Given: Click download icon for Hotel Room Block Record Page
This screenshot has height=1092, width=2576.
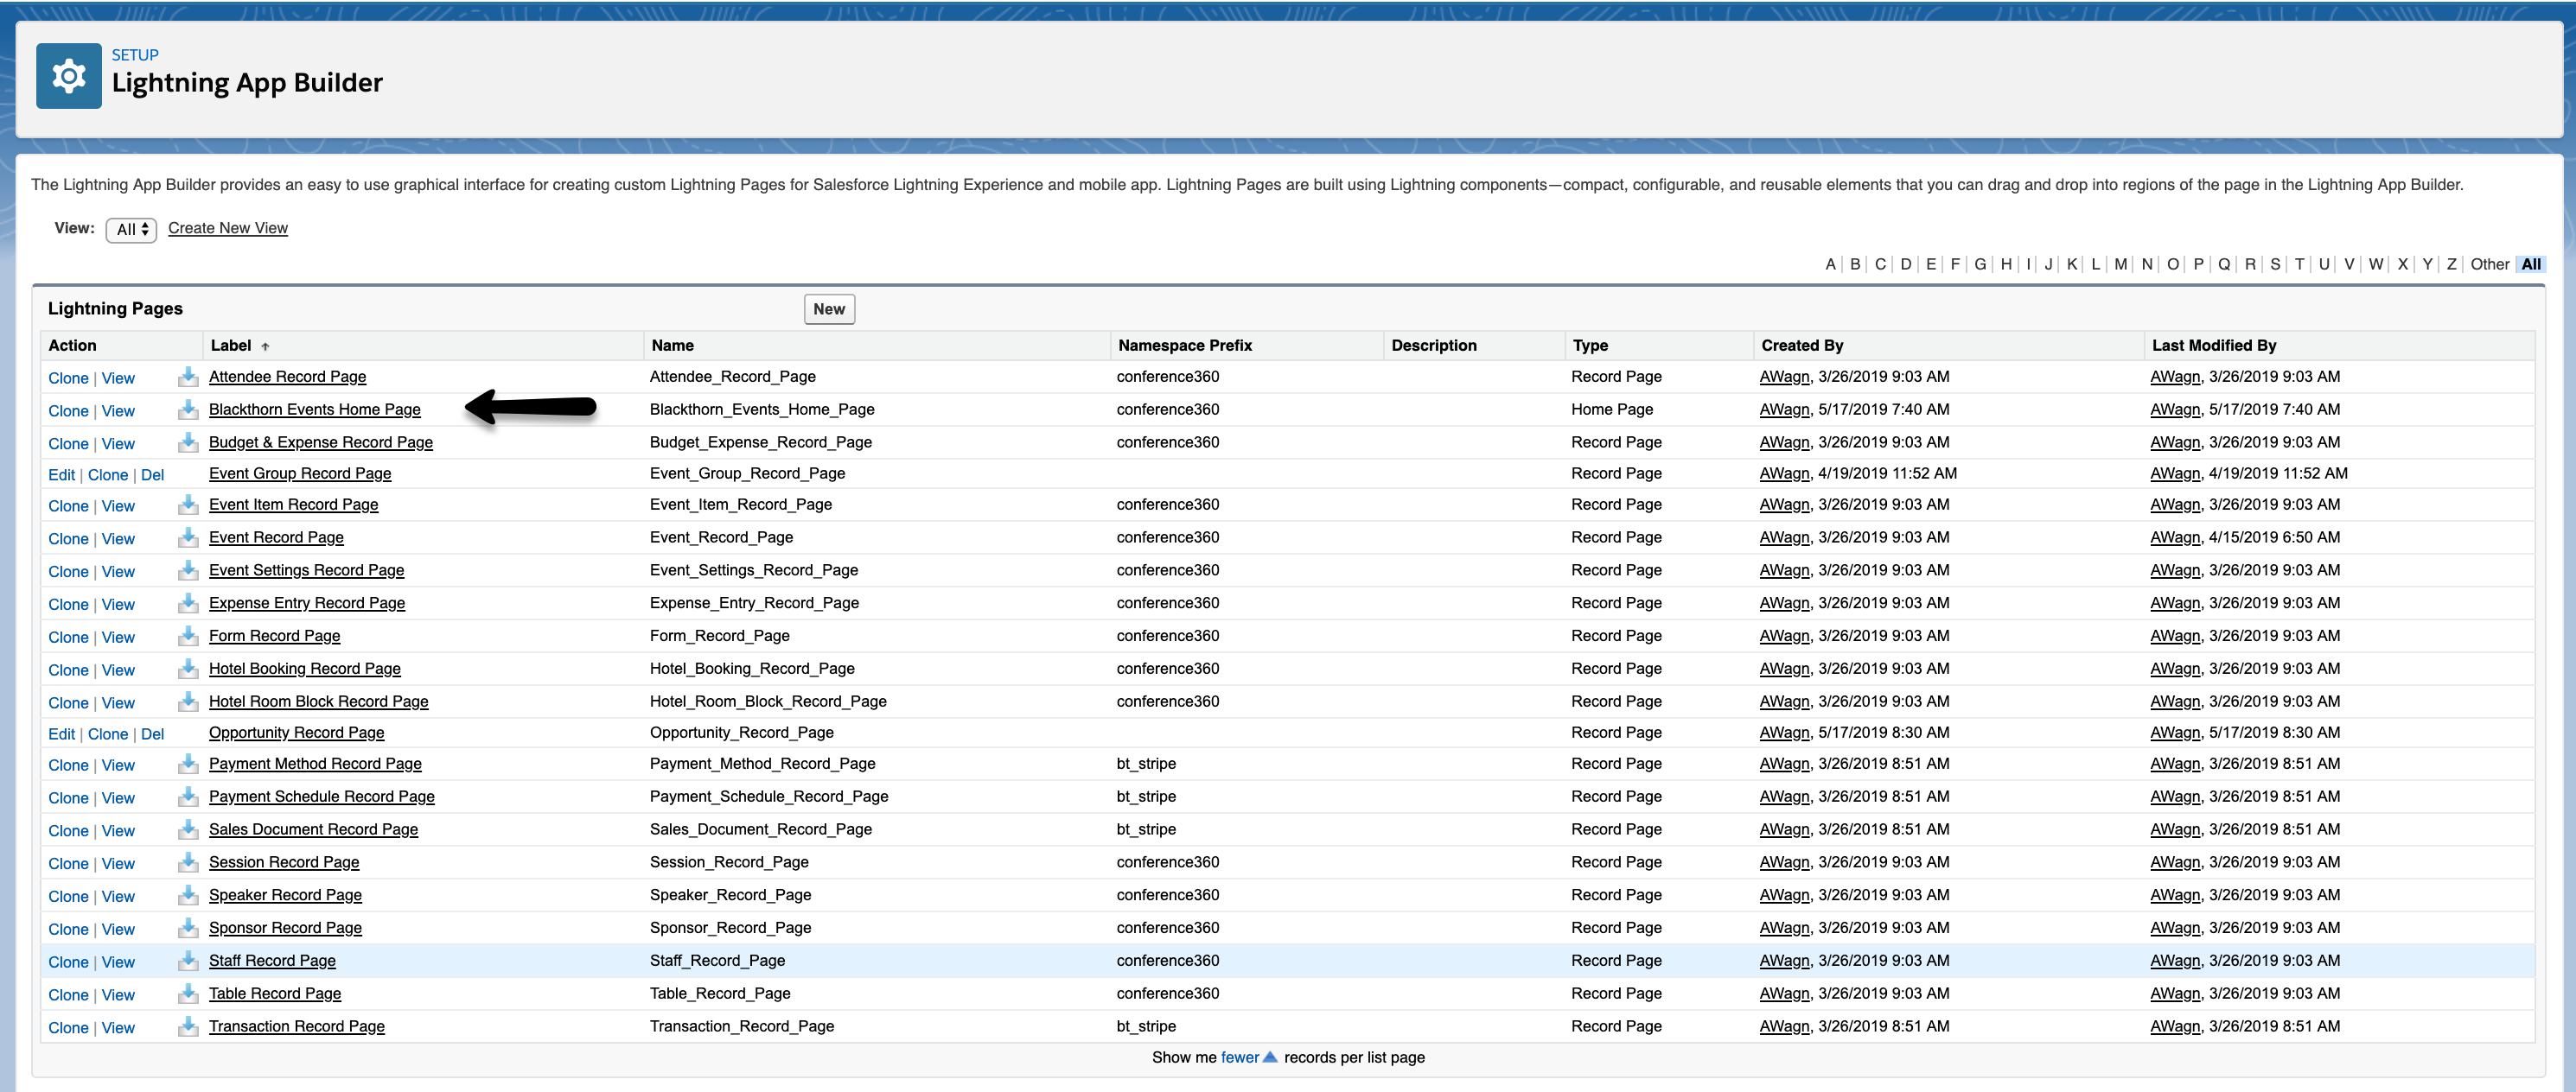Looking at the screenshot, I should coord(188,702).
